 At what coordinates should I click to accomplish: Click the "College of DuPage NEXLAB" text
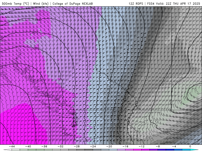point(72,4)
